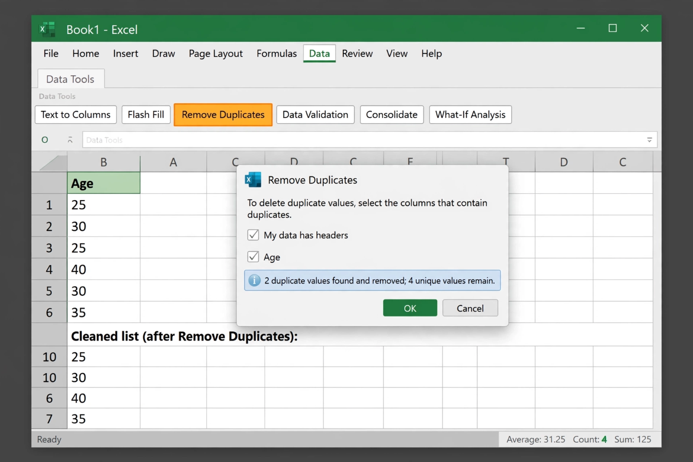Select row 4 header
The height and width of the screenshot is (462, 693).
pos(49,269)
